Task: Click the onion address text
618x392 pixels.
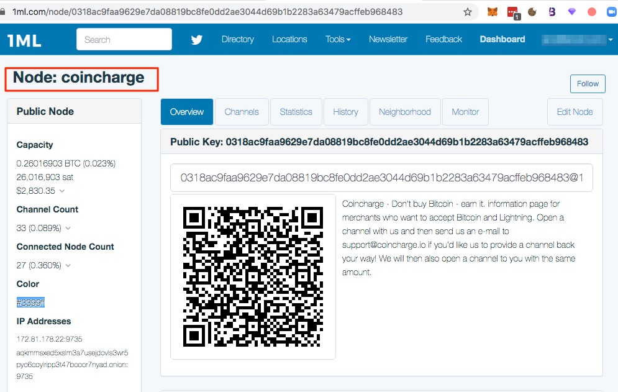Action: [72, 365]
